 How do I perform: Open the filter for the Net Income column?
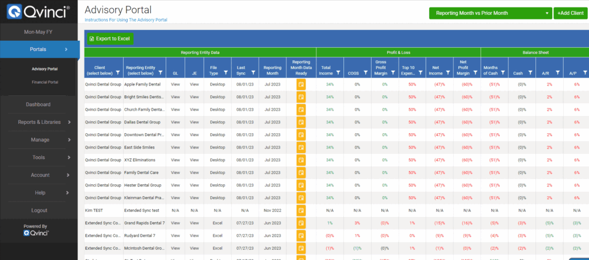click(x=448, y=73)
